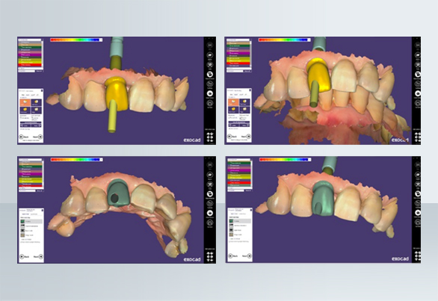This screenshot has height=301, width=438.
Task: Toggle the magenta layer in the arch-view layer list
Action: click(31, 174)
